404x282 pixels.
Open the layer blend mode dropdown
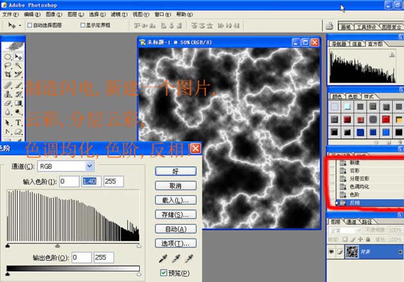pyautogui.click(x=358, y=231)
